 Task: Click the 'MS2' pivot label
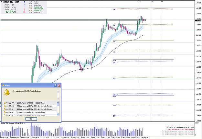[x=115, y=78]
